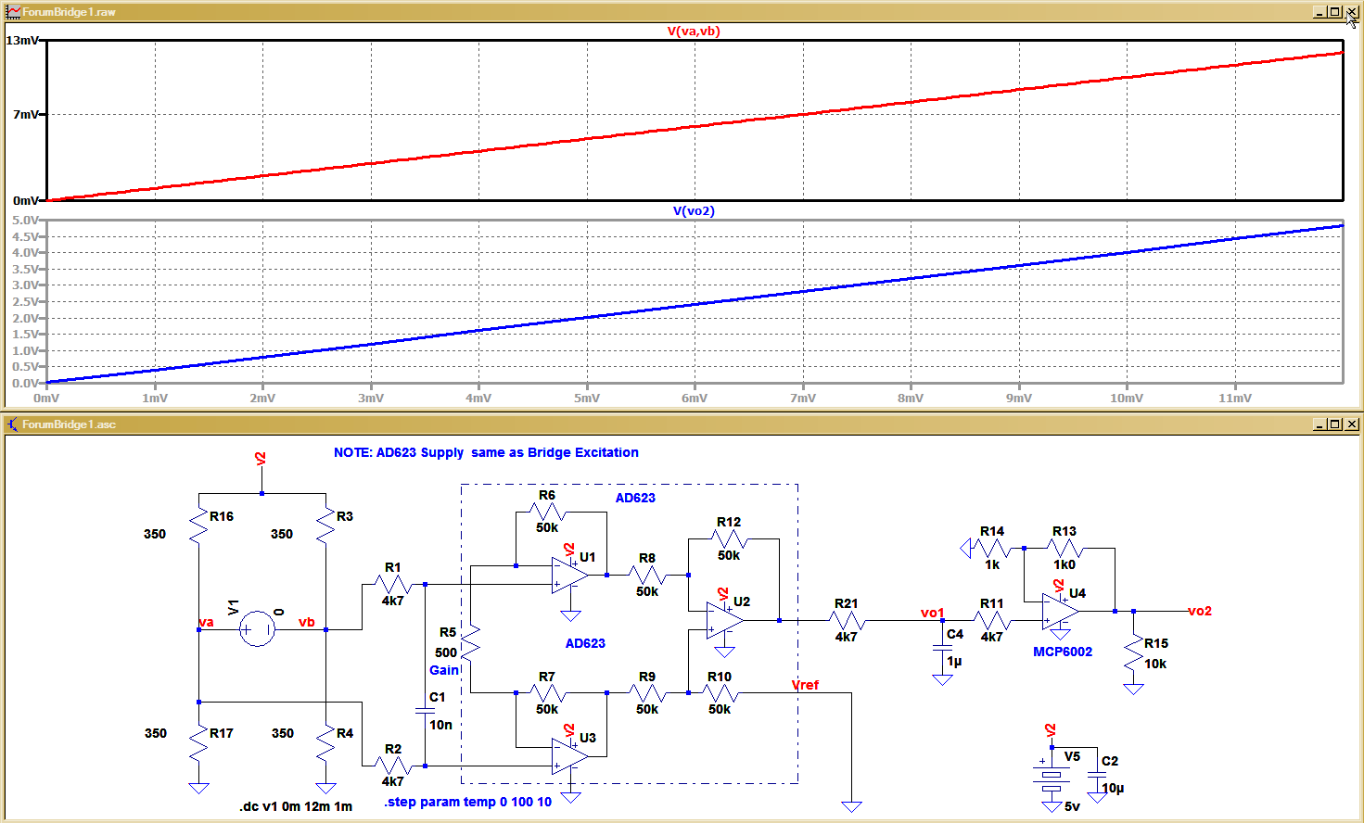Click the 1k0 value of R13
This screenshot has height=823, width=1364.
click(x=1064, y=564)
